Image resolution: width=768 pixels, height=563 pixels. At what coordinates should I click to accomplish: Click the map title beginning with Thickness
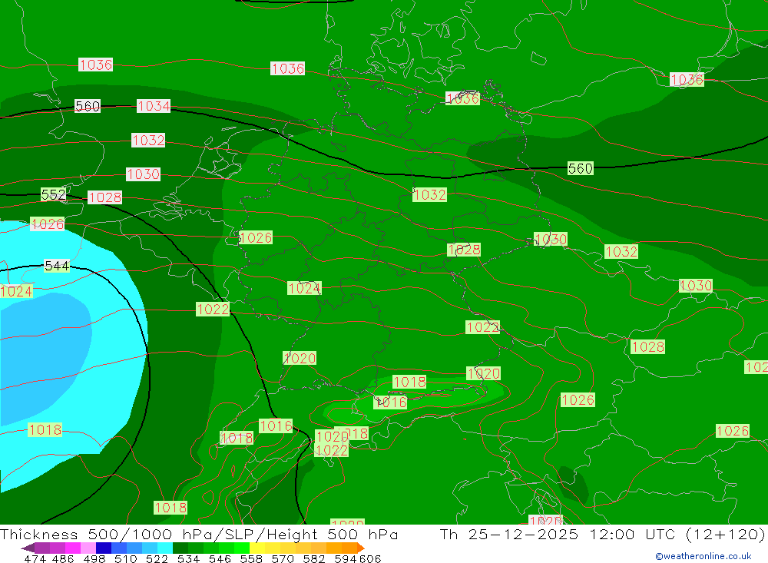(199, 534)
